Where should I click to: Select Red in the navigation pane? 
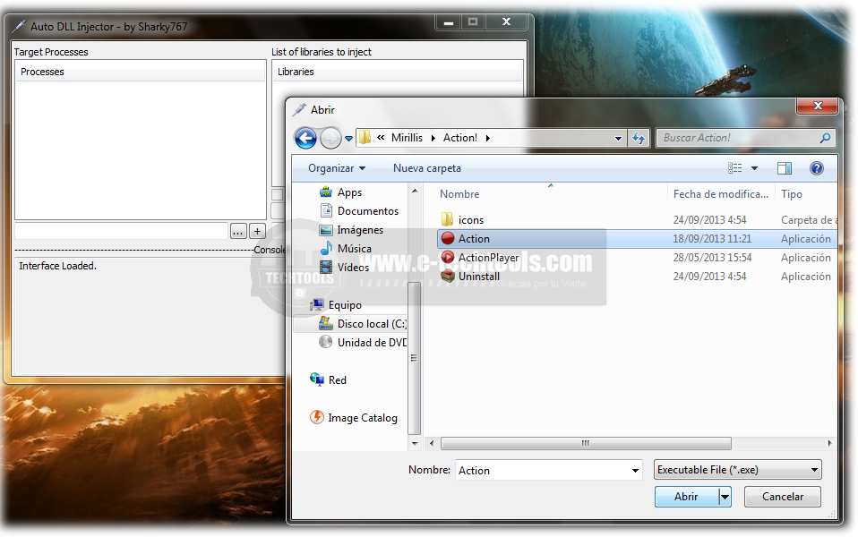coord(328,380)
